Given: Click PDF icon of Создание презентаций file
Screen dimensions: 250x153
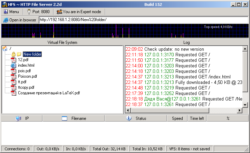Looking at the screenshot, I should (13, 93).
